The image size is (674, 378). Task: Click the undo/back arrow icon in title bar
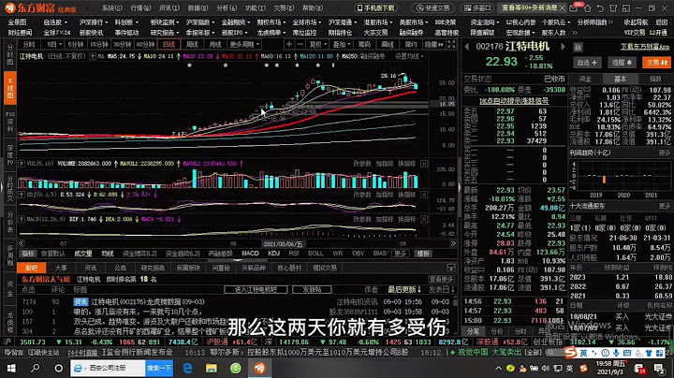[x=600, y=8]
